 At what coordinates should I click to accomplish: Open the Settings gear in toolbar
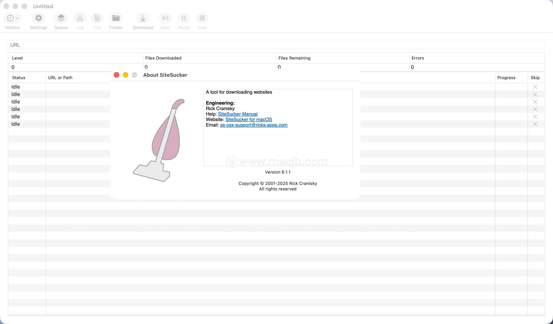pos(39,18)
